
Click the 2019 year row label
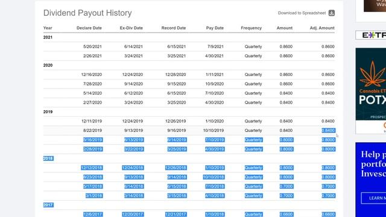click(x=48, y=112)
